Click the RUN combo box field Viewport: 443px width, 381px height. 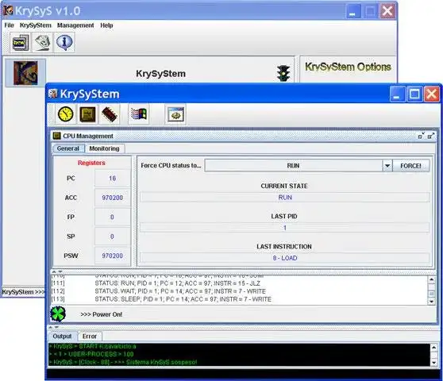293,166
